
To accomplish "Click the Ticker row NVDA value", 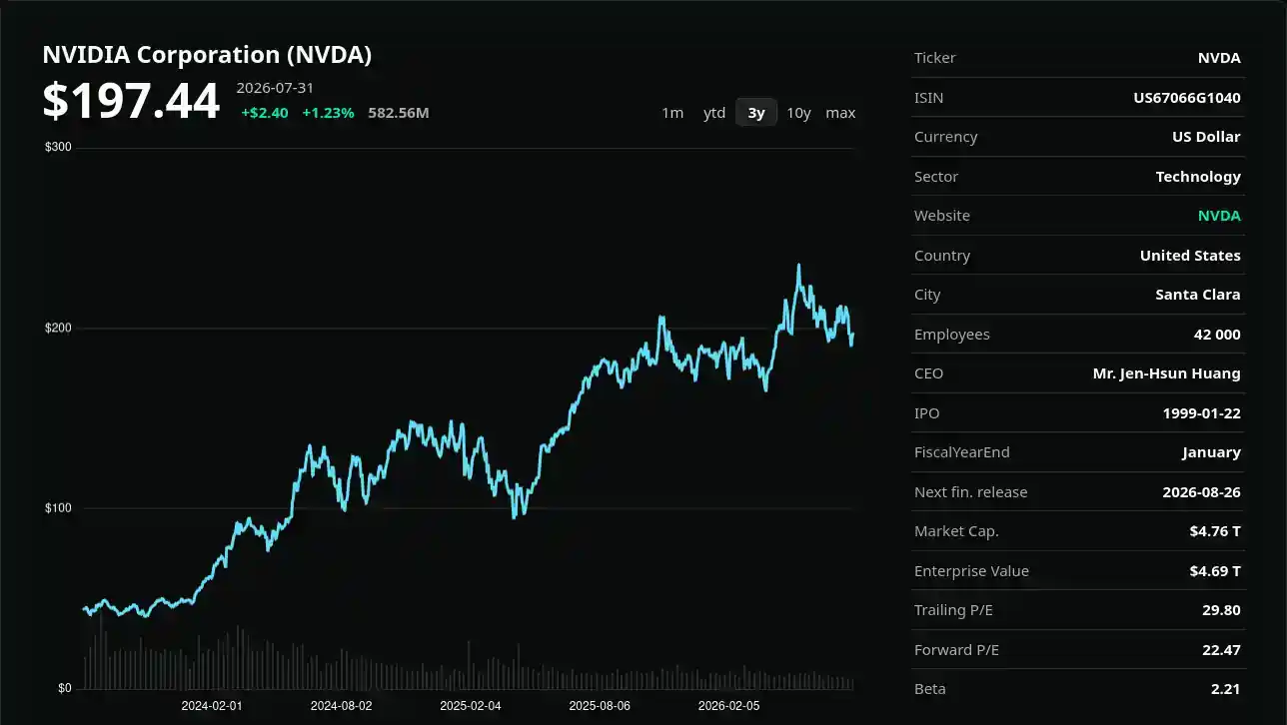I will (1219, 58).
